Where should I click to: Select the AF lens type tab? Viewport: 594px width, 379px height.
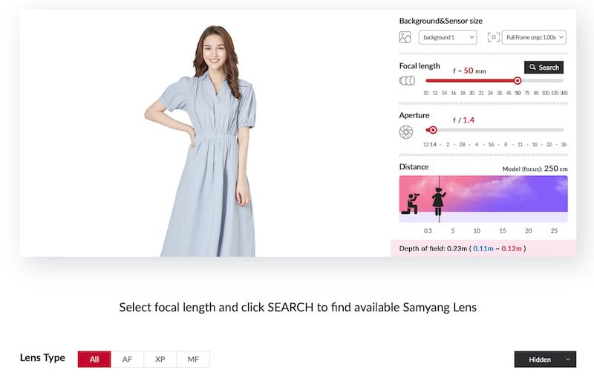[x=127, y=359]
